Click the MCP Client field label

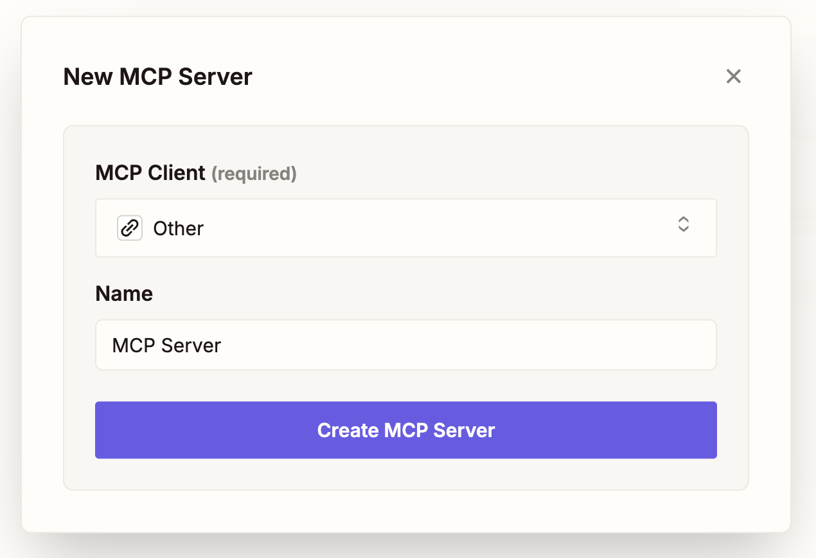tap(150, 172)
